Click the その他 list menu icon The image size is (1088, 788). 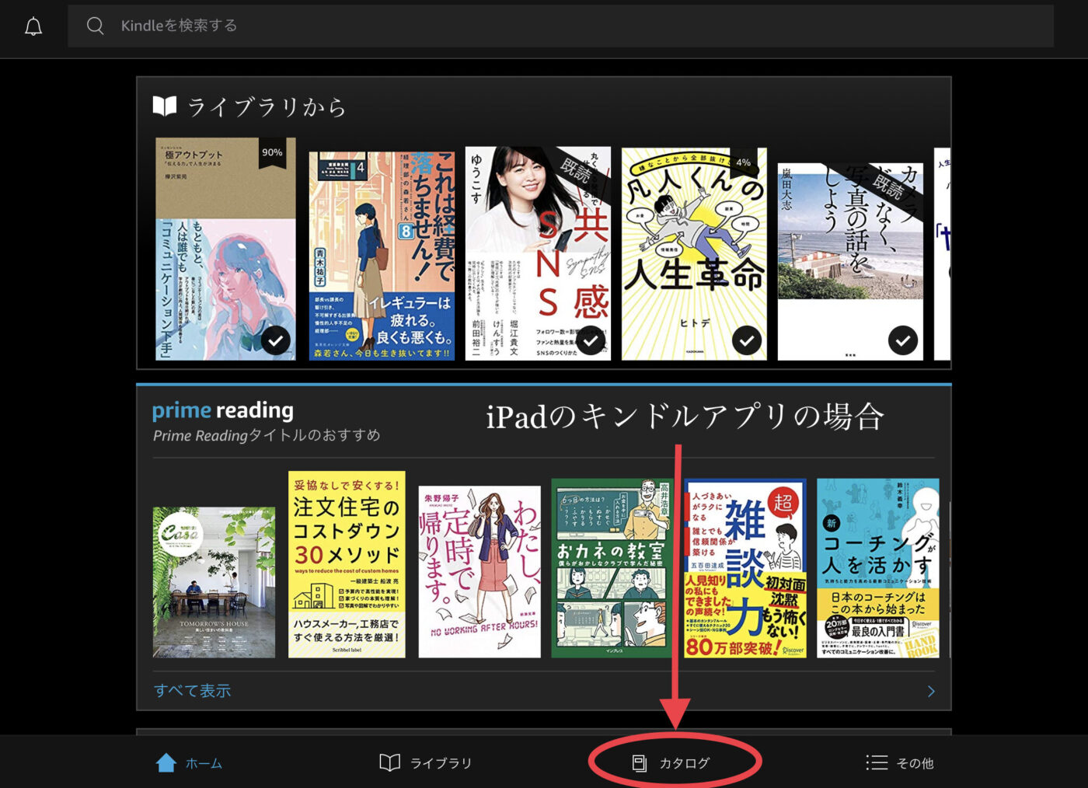877,762
